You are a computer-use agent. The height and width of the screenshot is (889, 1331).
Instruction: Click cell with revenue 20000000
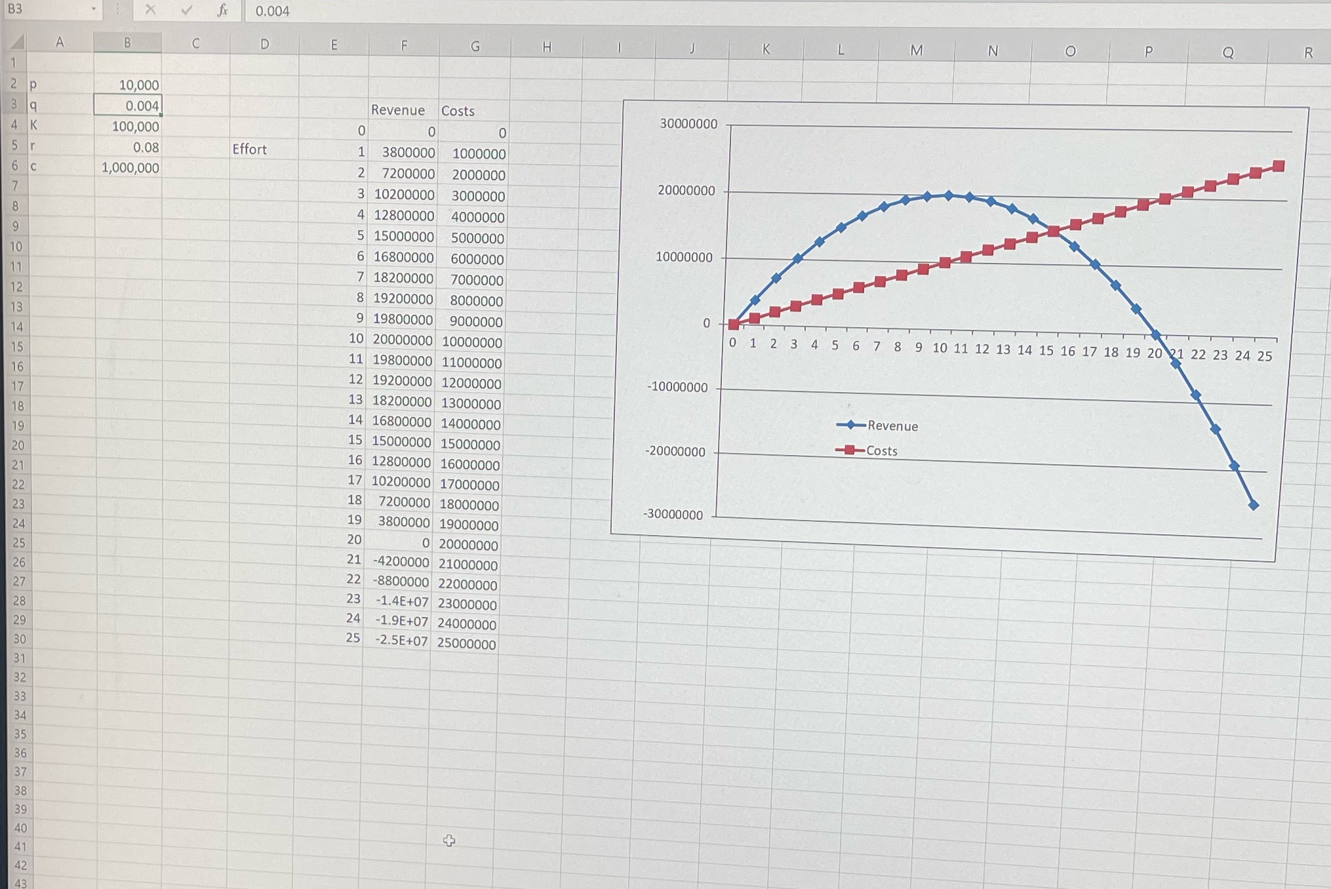pos(402,340)
